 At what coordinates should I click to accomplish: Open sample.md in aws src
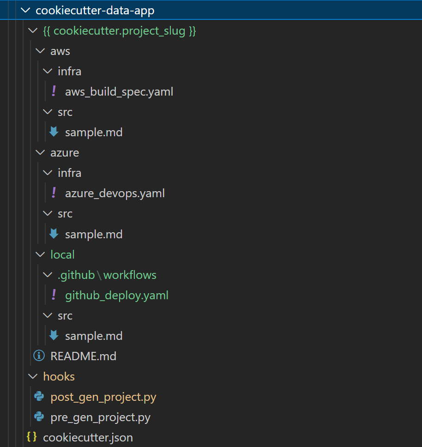pyautogui.click(x=94, y=132)
